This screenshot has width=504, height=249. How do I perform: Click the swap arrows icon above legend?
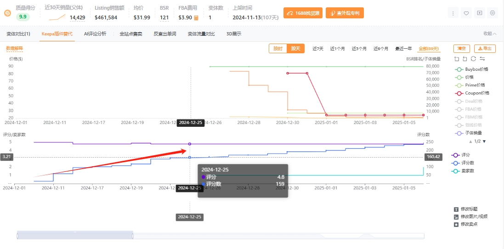(482, 58)
